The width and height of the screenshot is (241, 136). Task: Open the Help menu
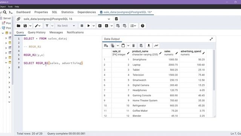click(x=17, y=7)
